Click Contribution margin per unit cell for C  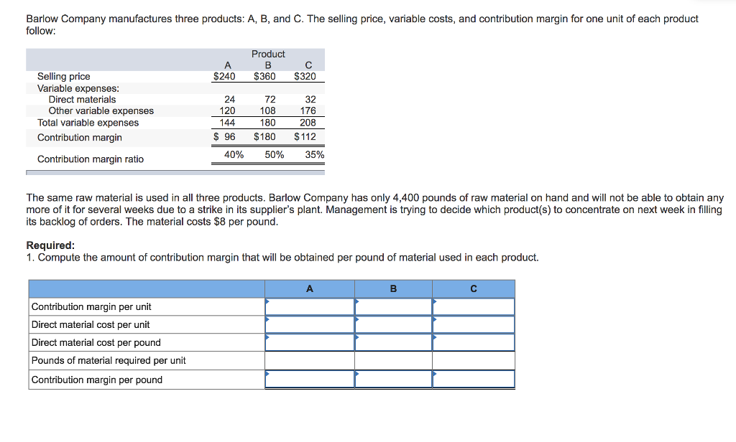(x=474, y=306)
